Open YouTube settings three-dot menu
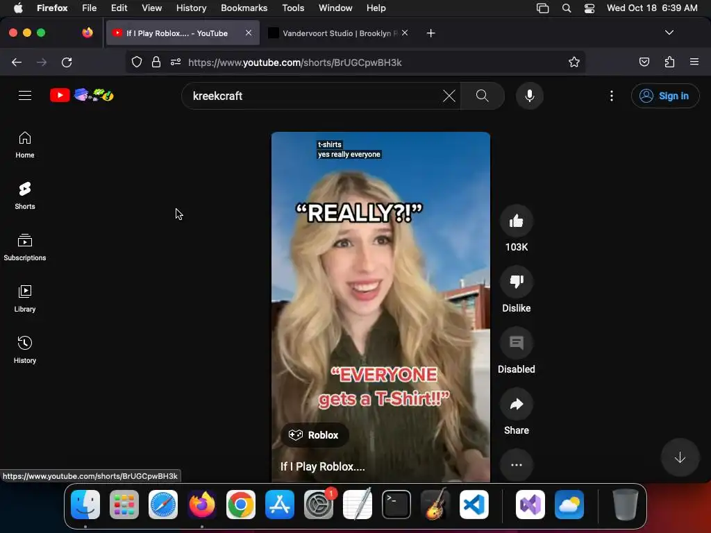Screen dimensions: 711x533 coord(612,96)
